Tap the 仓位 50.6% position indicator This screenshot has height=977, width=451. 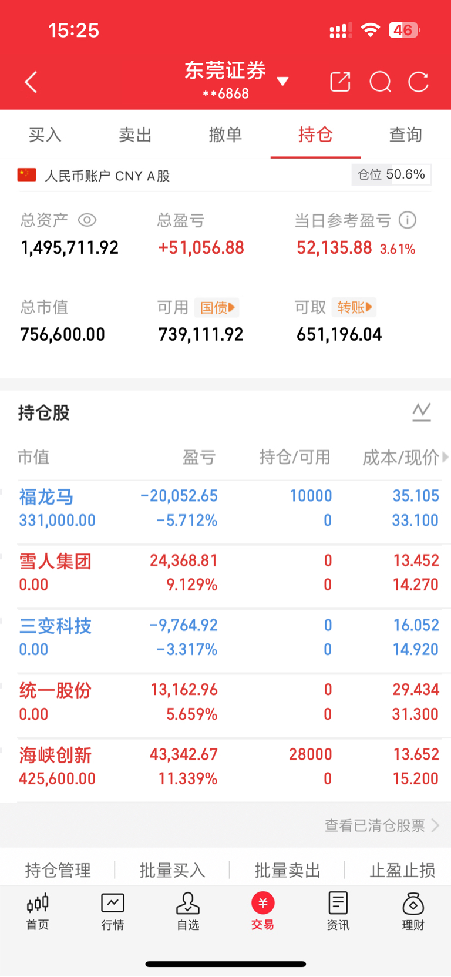pos(391,174)
